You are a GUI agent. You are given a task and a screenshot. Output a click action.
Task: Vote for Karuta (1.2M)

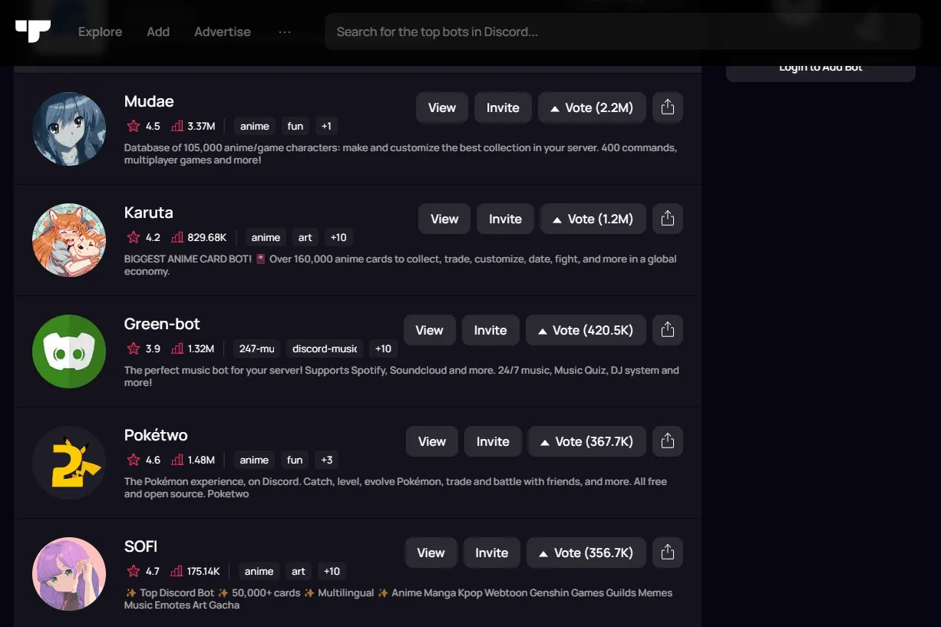click(x=593, y=219)
